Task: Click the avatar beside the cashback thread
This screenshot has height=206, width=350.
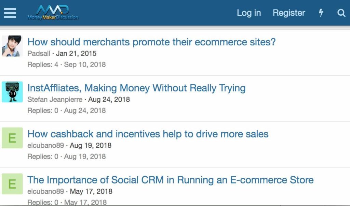Action: point(12,138)
